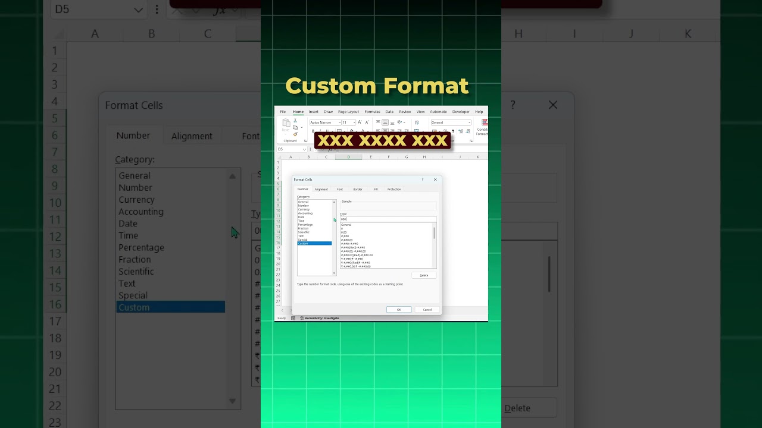Click column header D in the small center window
The image size is (762, 428).
pos(348,157)
